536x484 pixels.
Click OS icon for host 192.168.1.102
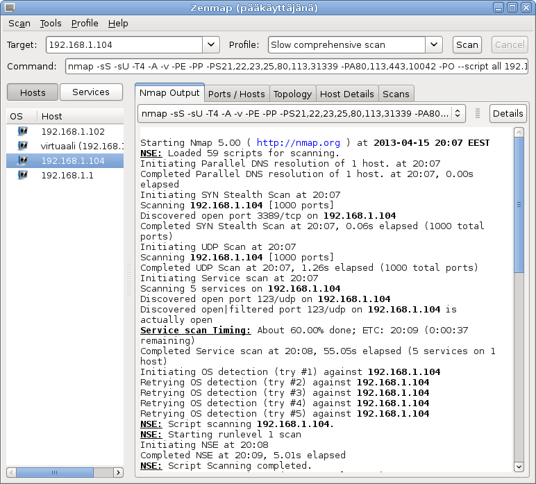point(22,131)
